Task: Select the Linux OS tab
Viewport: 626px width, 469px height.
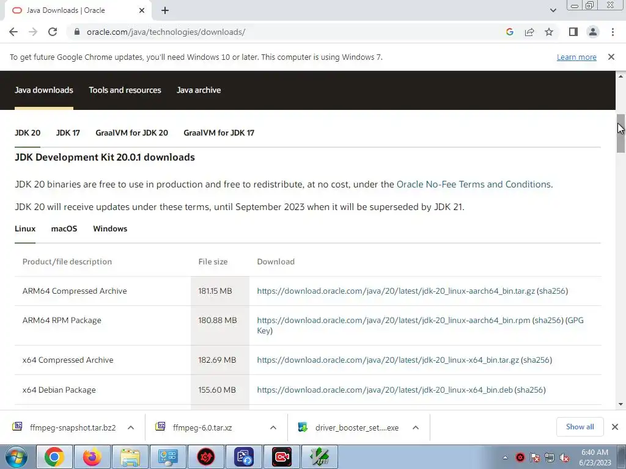Action: tap(25, 229)
